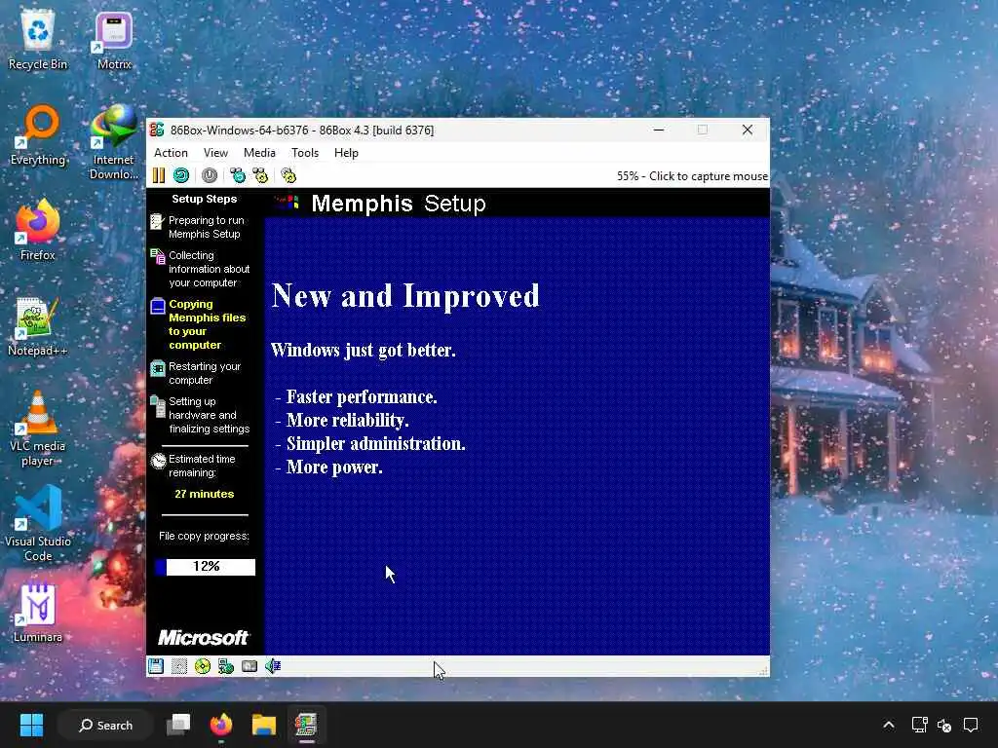Click 'Copying Memphis files to your computer' step
Screen dimensions: 998x748
click(x=207, y=324)
